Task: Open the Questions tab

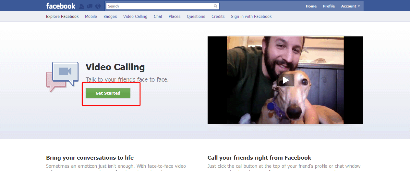Action: (x=196, y=17)
